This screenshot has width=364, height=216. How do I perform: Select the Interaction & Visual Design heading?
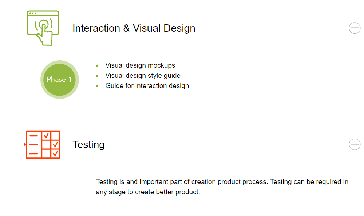pyautogui.click(x=134, y=28)
